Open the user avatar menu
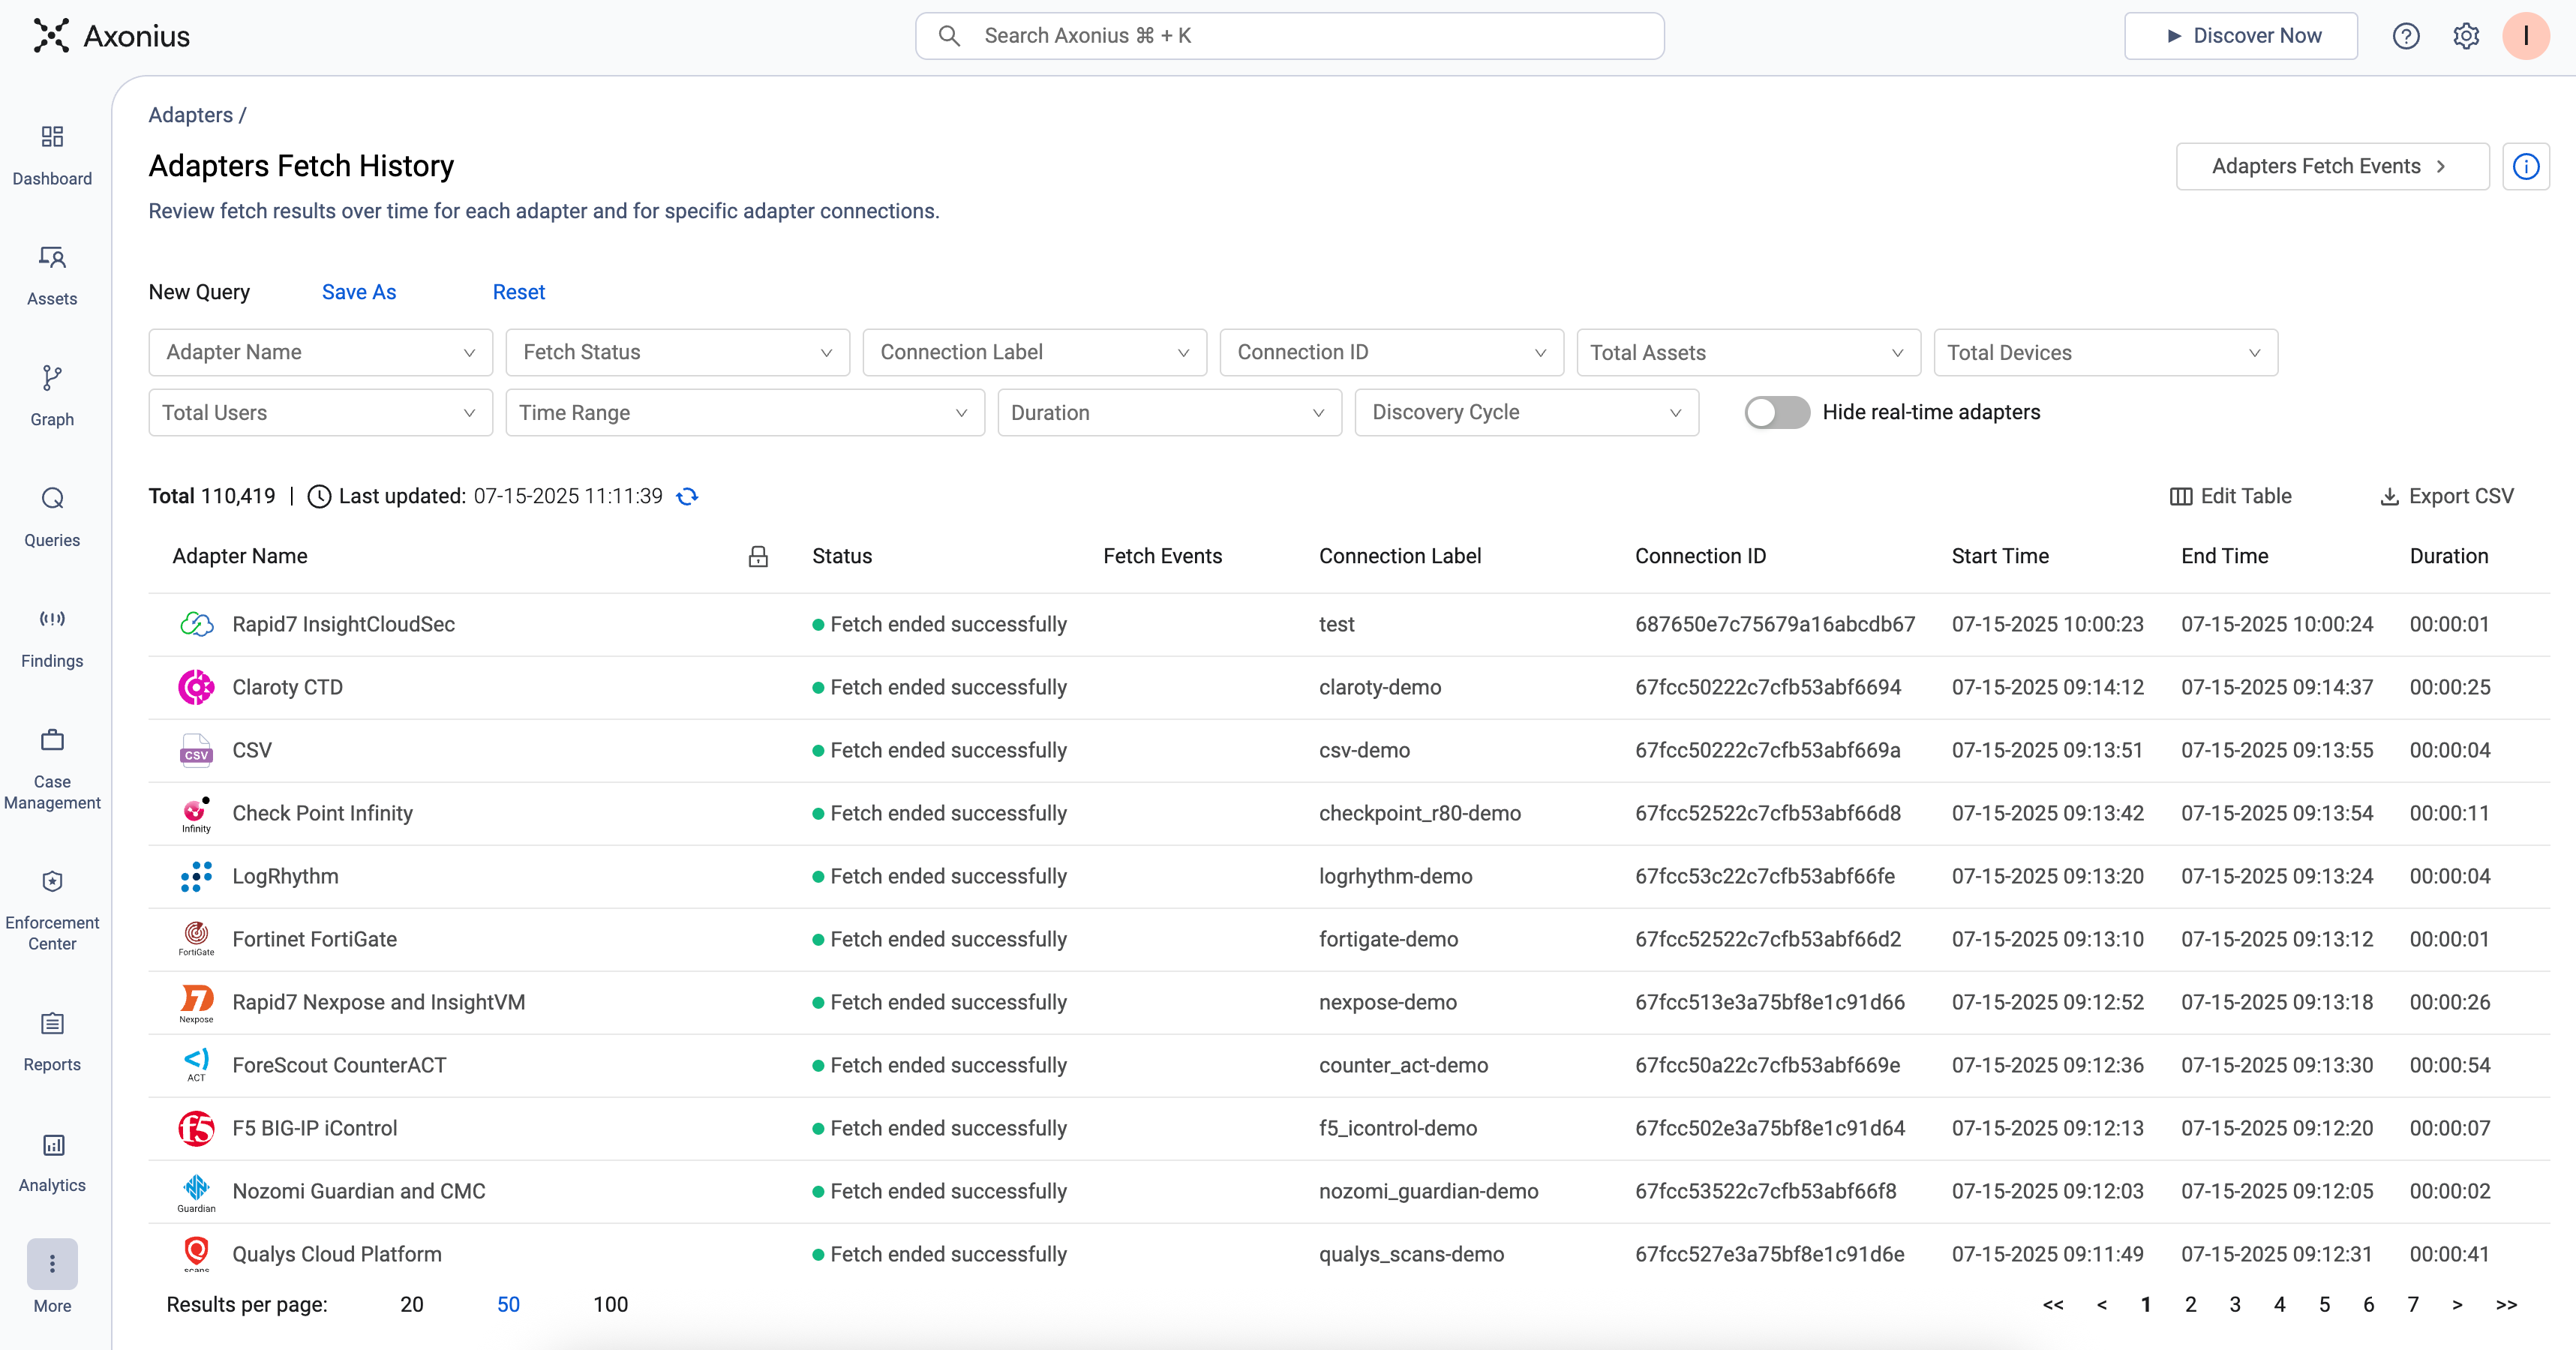The width and height of the screenshot is (2576, 1350). pos(2526,36)
